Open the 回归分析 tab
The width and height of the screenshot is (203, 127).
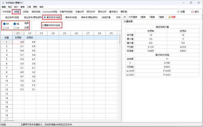(91, 12)
